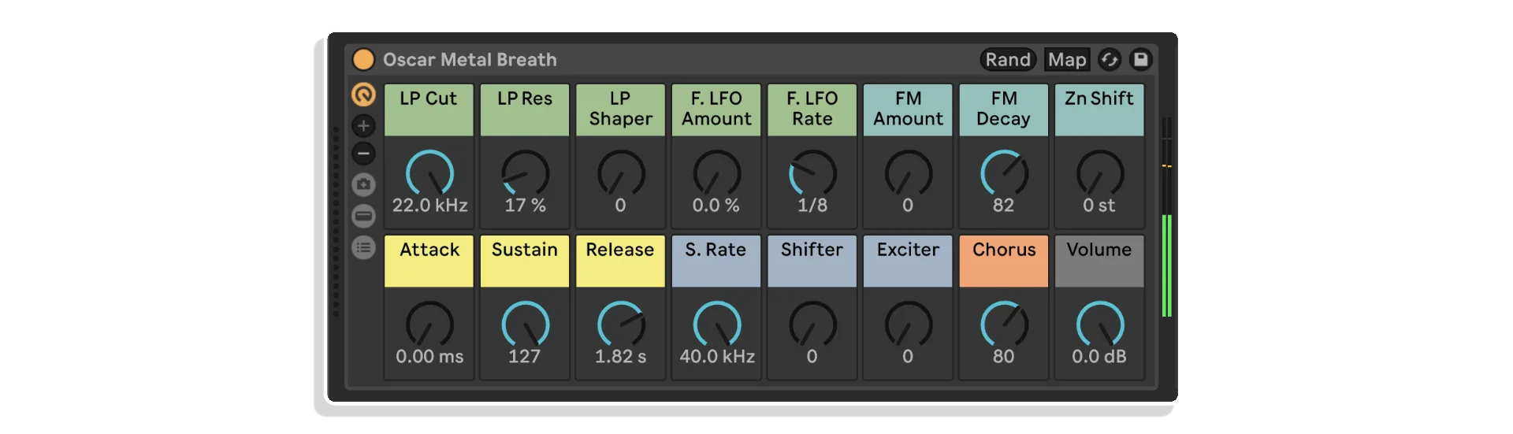Screen dimensions: 1513x434
Task: Click the 17 % value
Action: [x=525, y=206]
